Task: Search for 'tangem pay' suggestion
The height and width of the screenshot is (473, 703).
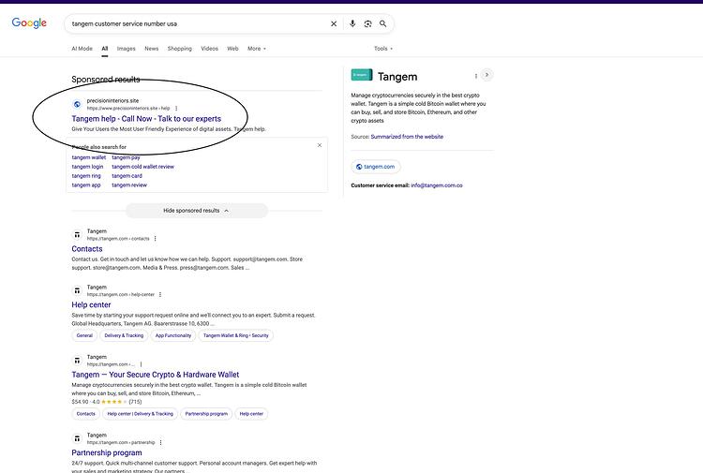Action: (126, 157)
